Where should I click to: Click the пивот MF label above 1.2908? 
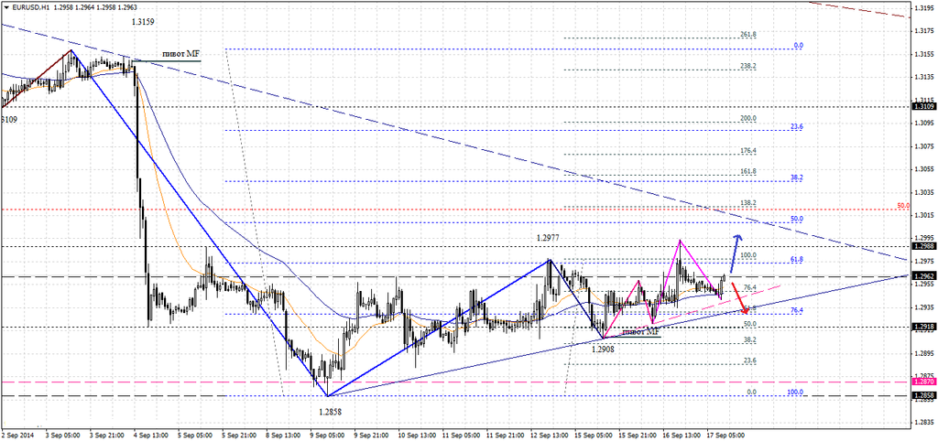pyautogui.click(x=639, y=332)
